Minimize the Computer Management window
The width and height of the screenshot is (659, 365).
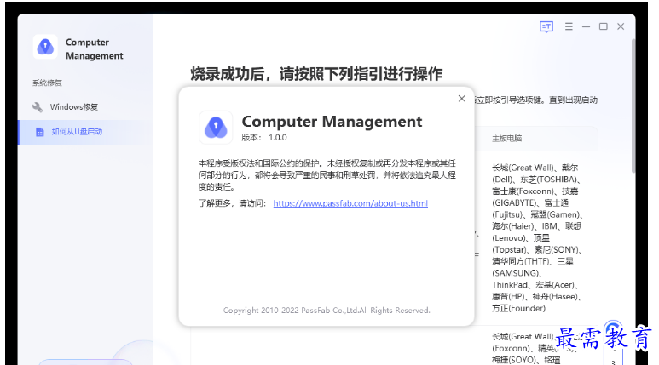[x=586, y=26]
